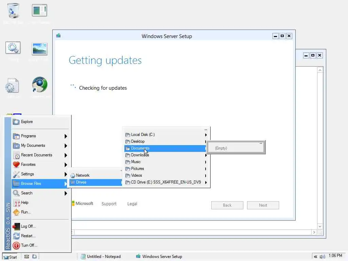Switch to Untitled - Notepad taskbar button
The image size is (348, 261).
(101, 257)
